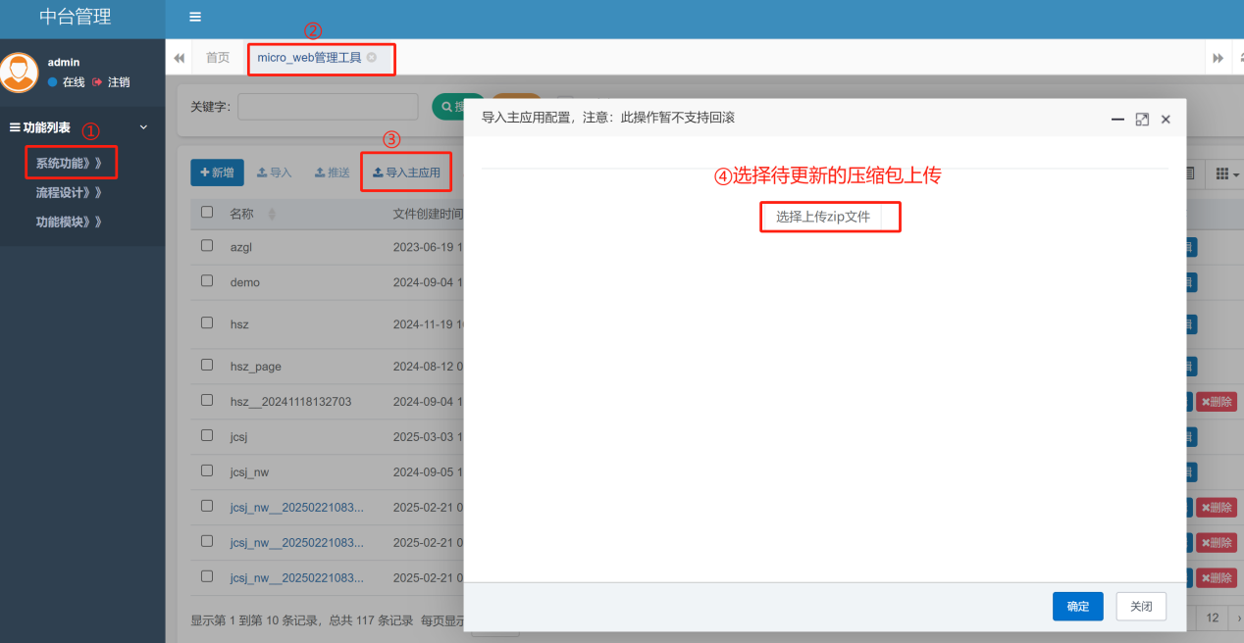The width and height of the screenshot is (1244, 643).
Task: Switch to the 首页 tab
Action: [x=218, y=58]
